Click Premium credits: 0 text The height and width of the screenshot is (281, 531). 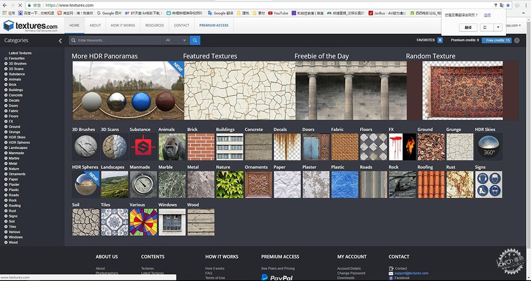[x=465, y=40]
